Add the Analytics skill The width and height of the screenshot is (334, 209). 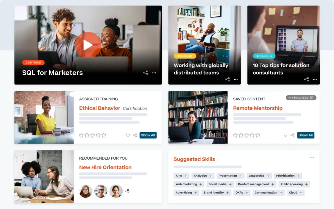click(211, 176)
